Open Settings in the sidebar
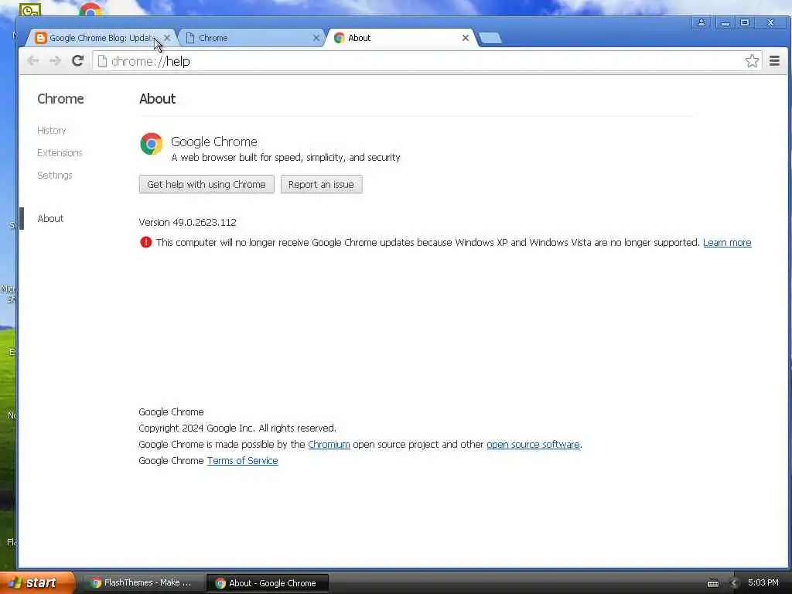Viewport: 792px width, 594px height. click(x=55, y=176)
